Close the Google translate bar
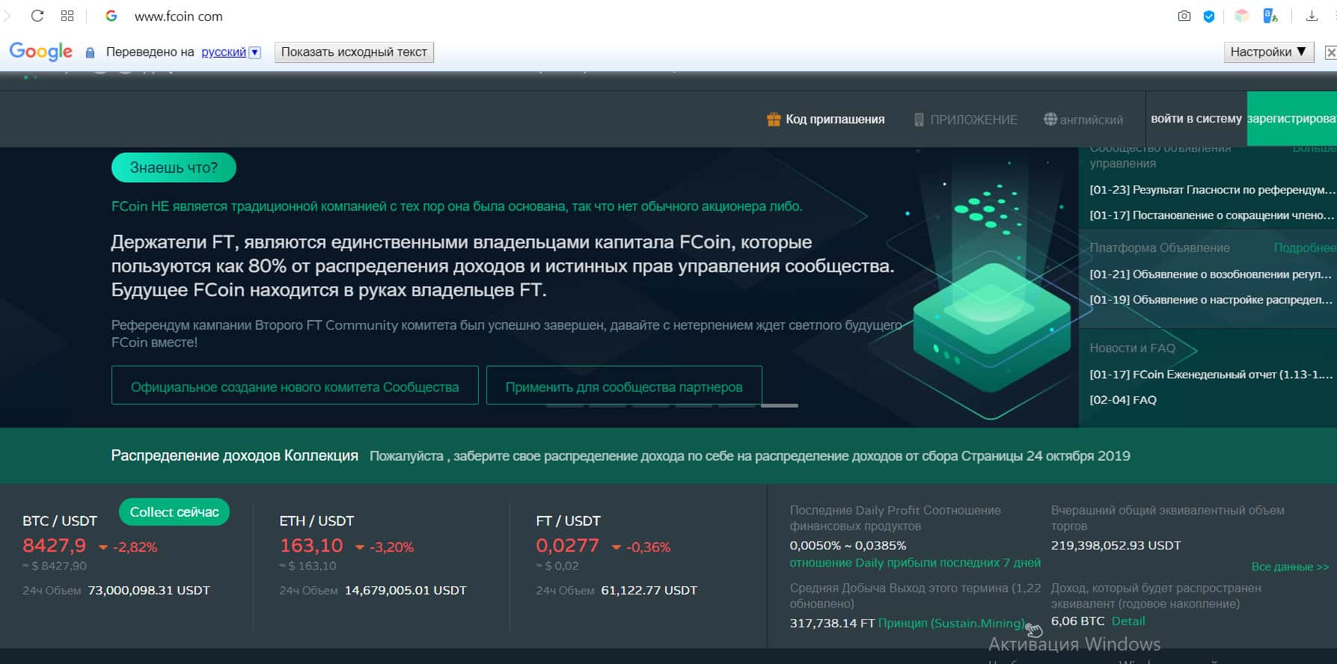This screenshot has height=664, width=1337. click(1330, 52)
